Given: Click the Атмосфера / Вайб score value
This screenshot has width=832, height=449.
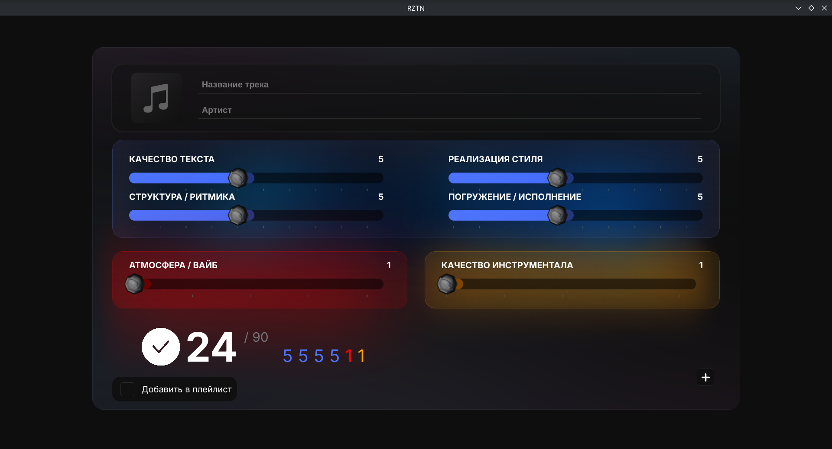Looking at the screenshot, I should click(x=389, y=265).
